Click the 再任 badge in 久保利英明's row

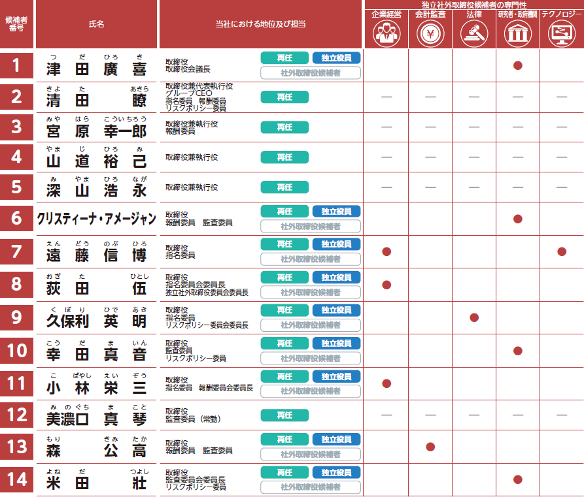coord(284,310)
